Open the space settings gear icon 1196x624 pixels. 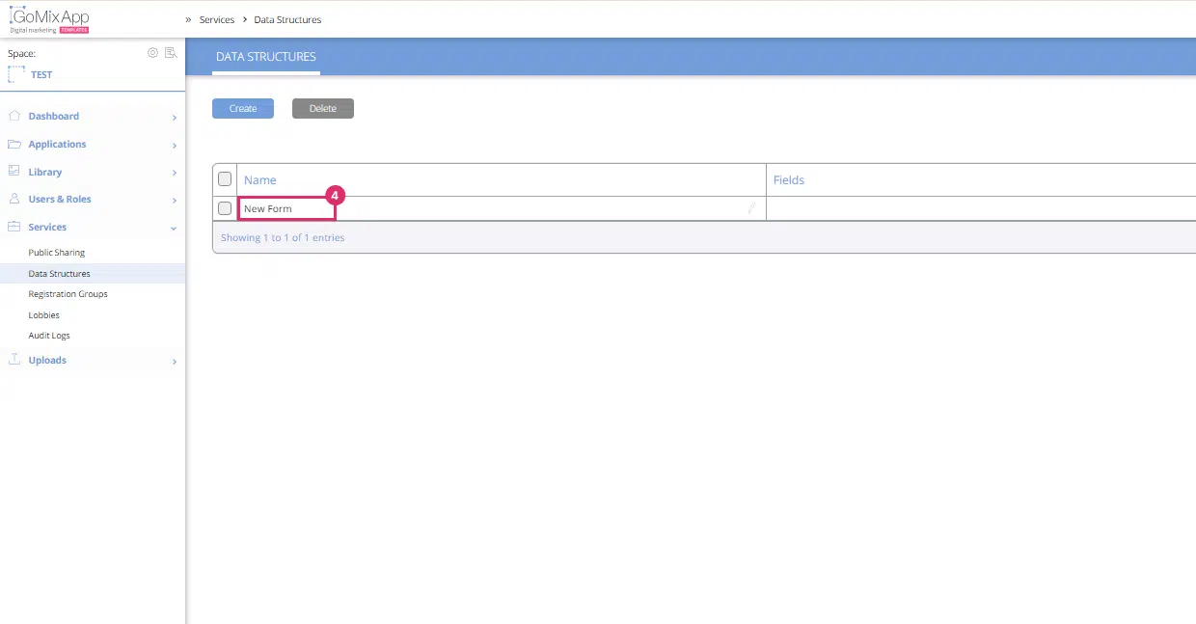pos(152,53)
